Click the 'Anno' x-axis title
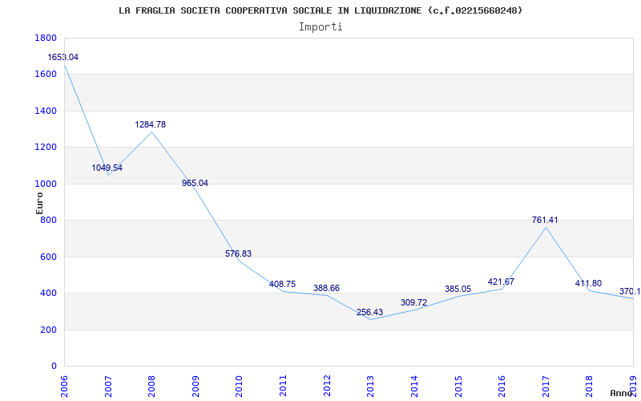 (x=622, y=393)
